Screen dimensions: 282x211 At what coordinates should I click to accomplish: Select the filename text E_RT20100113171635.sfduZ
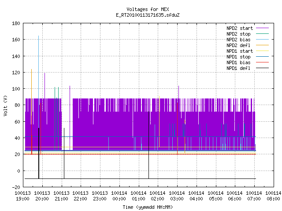coord(148,15)
